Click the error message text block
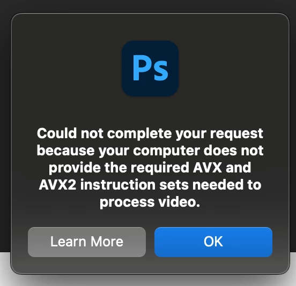 click(x=150, y=168)
